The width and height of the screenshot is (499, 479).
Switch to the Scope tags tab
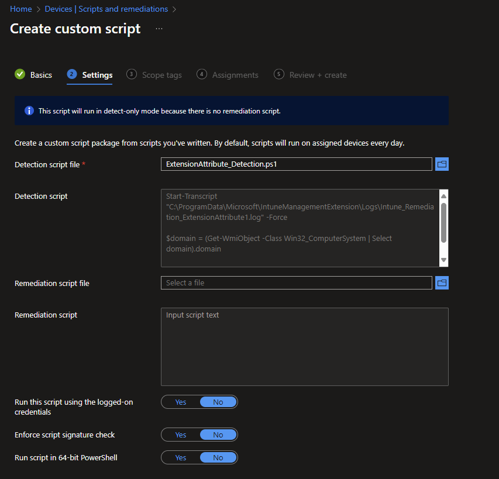pos(161,75)
